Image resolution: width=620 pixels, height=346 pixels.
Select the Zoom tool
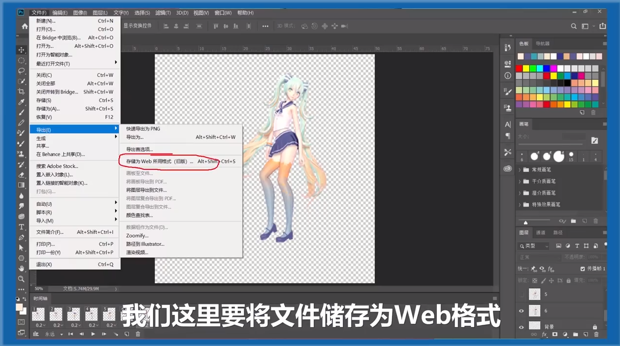[x=22, y=279]
